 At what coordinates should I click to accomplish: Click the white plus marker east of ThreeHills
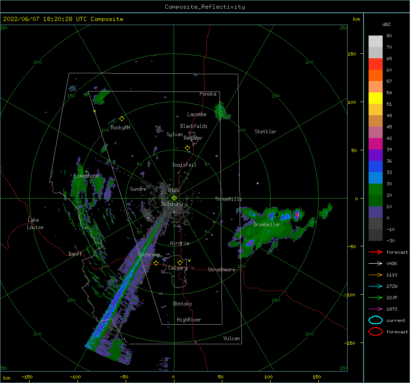click(257, 183)
